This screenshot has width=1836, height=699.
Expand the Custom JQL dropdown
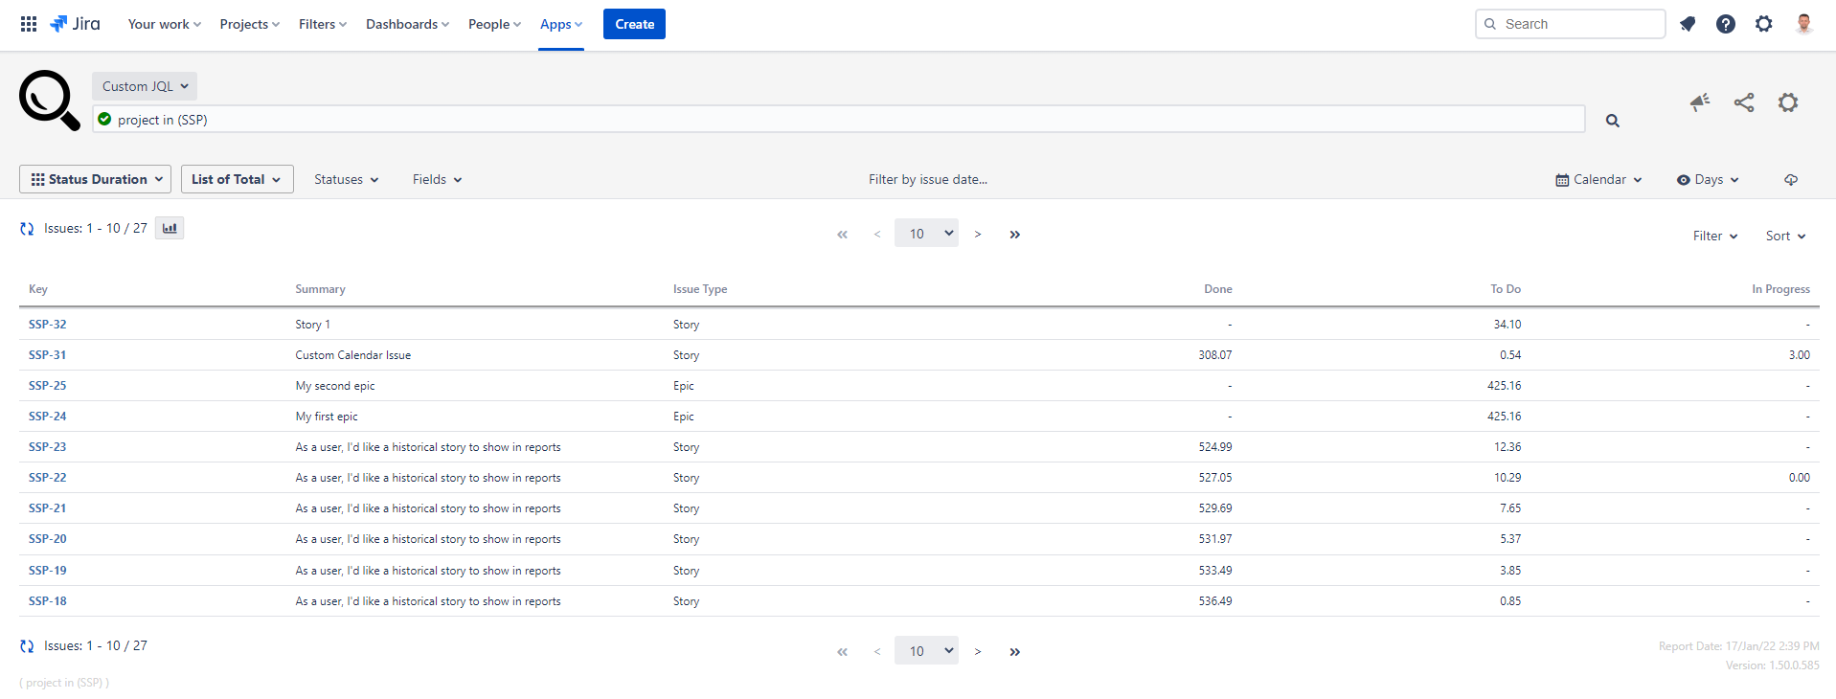click(145, 86)
